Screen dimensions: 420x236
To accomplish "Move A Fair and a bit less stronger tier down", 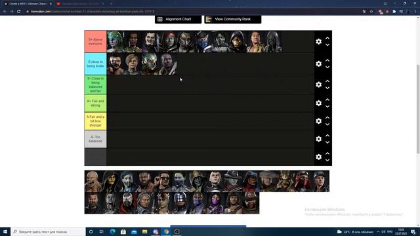I will pos(327,125).
